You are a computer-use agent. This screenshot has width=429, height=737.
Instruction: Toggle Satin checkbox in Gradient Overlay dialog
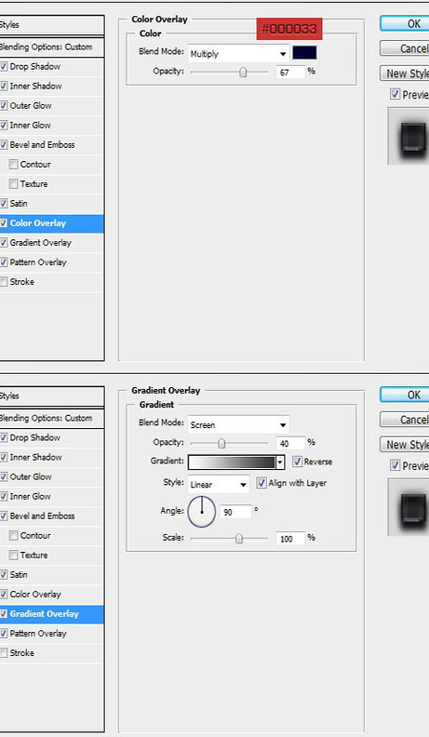4,575
